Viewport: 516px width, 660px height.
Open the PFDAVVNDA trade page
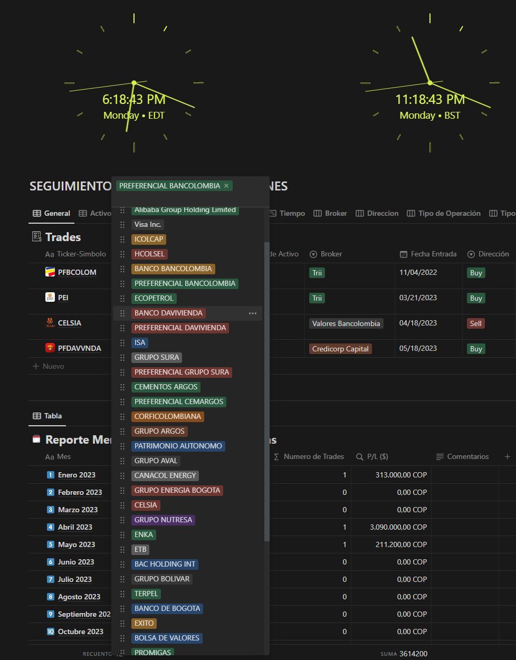(x=80, y=348)
